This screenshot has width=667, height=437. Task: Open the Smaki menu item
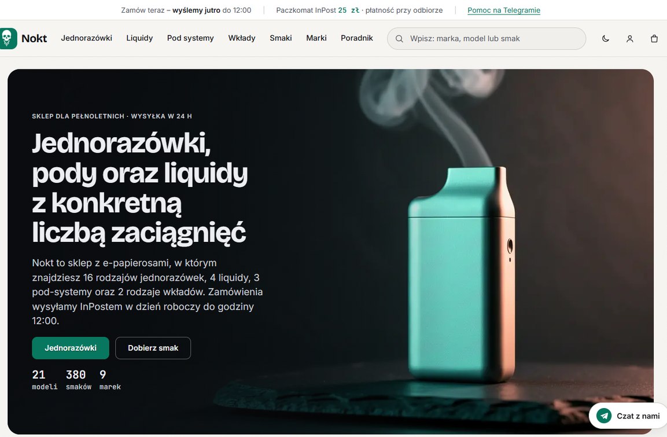coord(281,38)
